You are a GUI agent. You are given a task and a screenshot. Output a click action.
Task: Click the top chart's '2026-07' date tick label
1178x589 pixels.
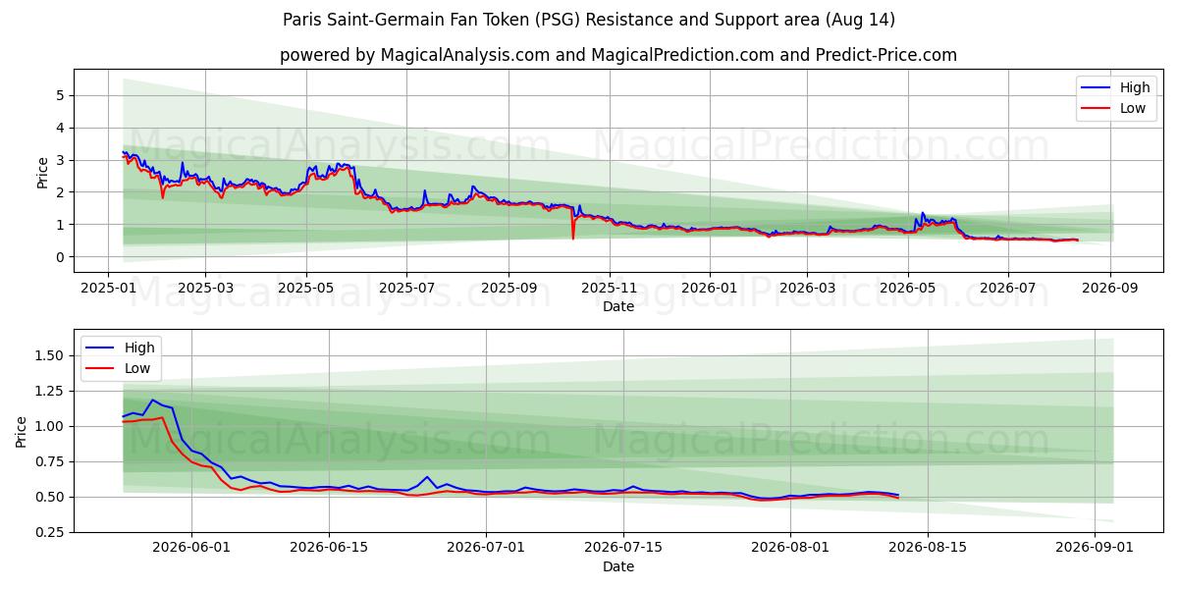(x=1008, y=289)
